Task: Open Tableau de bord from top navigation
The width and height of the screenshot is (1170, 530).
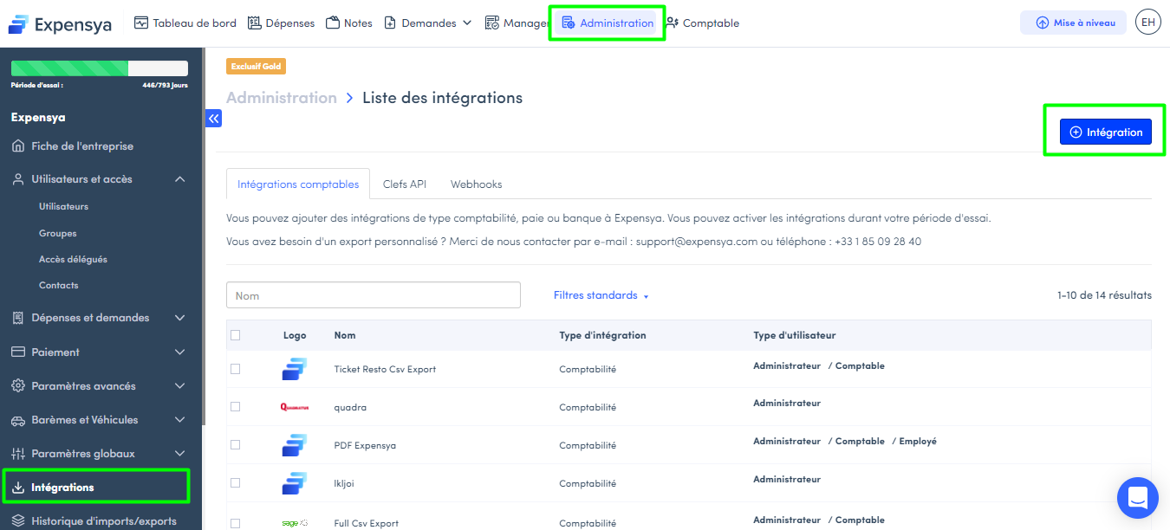Action: coord(185,23)
